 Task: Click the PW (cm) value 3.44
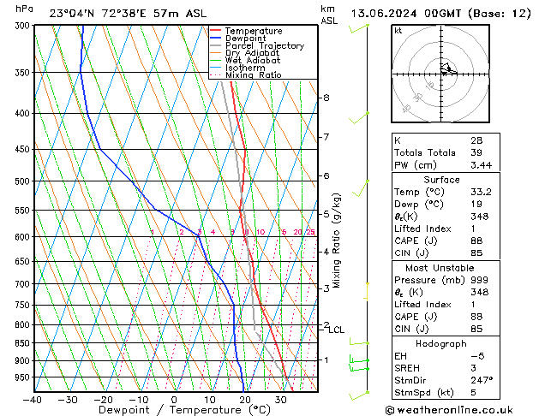(x=481, y=165)
